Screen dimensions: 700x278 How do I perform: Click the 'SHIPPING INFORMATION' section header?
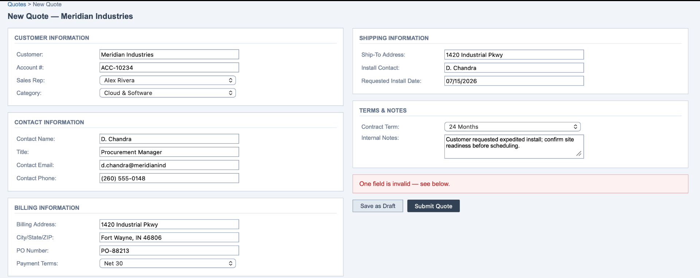coord(394,38)
